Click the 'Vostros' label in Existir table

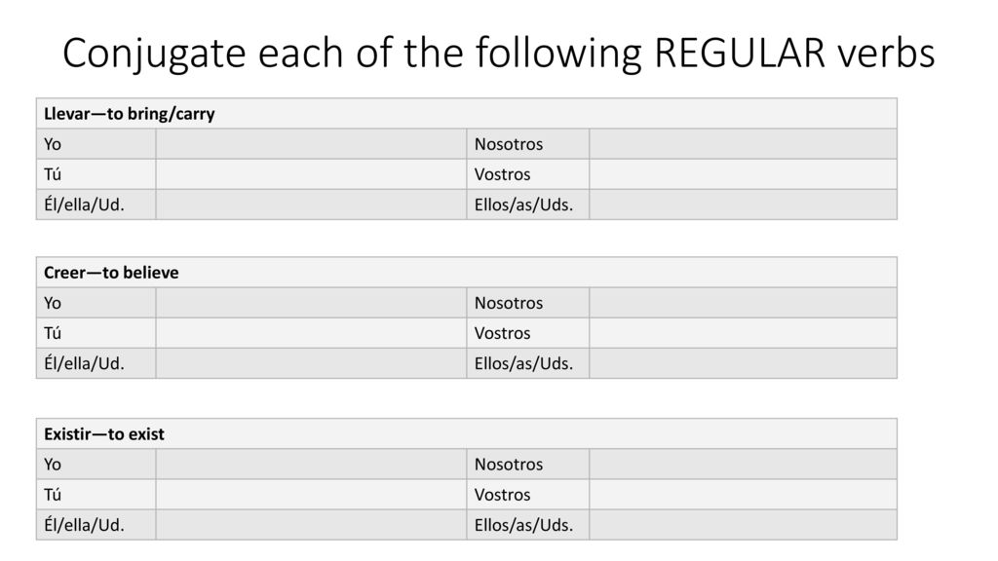tap(502, 495)
